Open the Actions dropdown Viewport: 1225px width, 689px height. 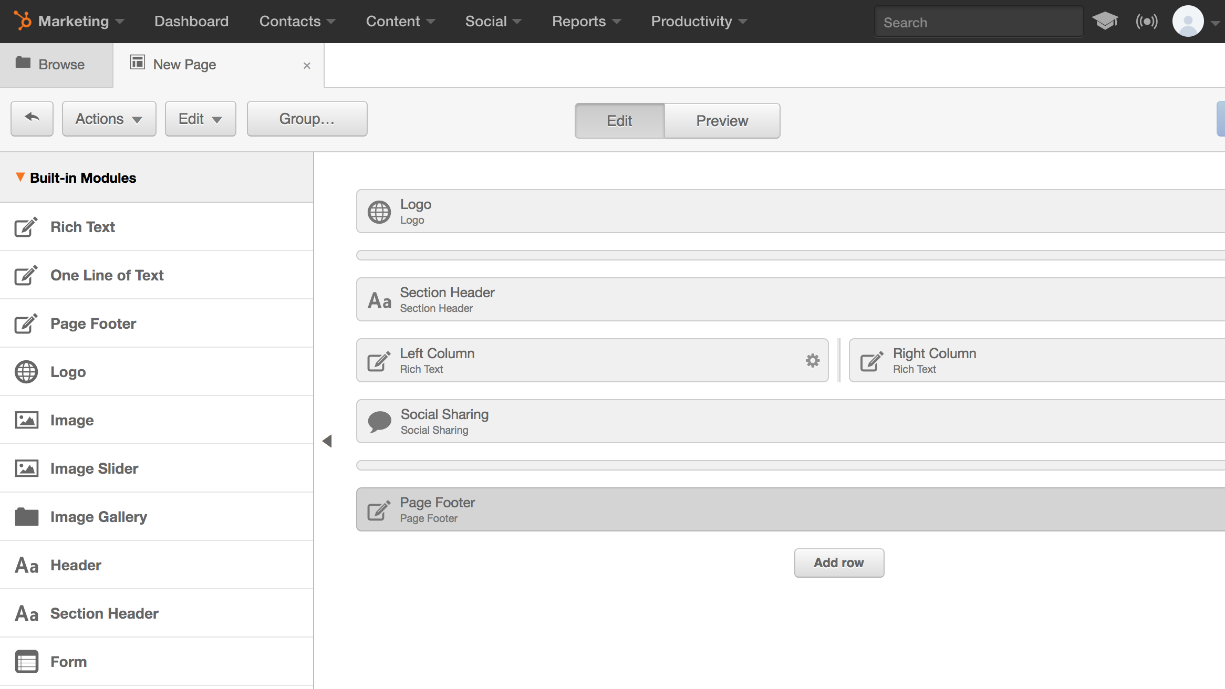pos(108,118)
